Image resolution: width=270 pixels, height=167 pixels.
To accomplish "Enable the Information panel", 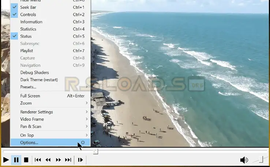I will [x=50, y=22].
